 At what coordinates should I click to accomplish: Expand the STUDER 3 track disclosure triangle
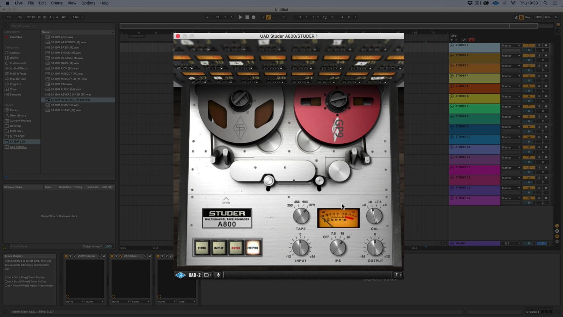pyautogui.click(x=451, y=65)
